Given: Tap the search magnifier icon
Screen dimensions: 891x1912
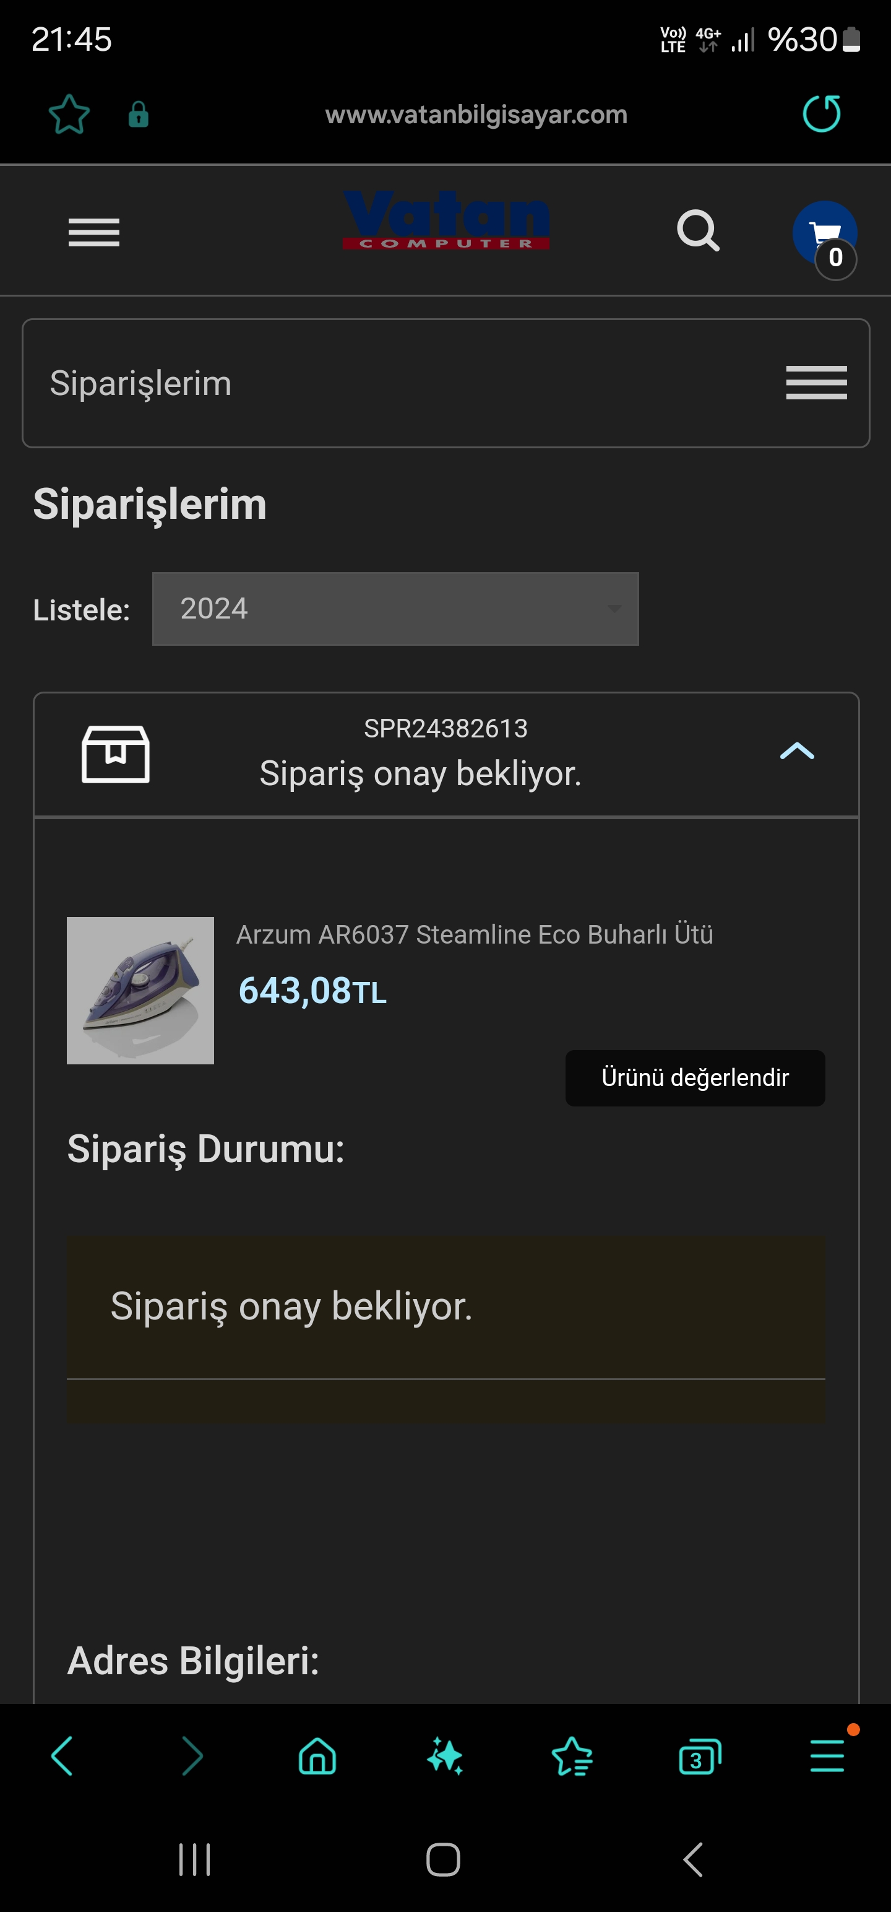Looking at the screenshot, I should click(697, 231).
